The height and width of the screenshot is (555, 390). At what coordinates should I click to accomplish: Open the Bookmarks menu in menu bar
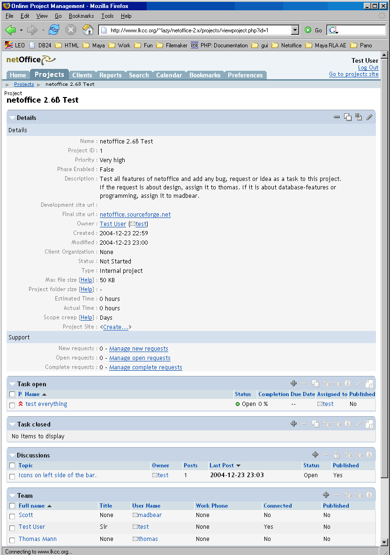81,16
